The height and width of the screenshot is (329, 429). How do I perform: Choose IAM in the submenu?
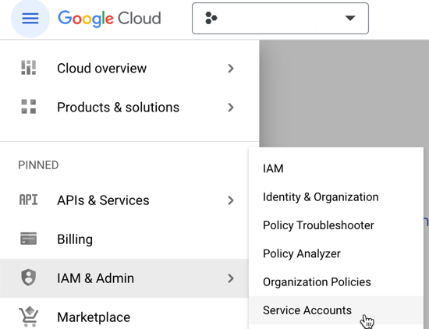pos(336,168)
